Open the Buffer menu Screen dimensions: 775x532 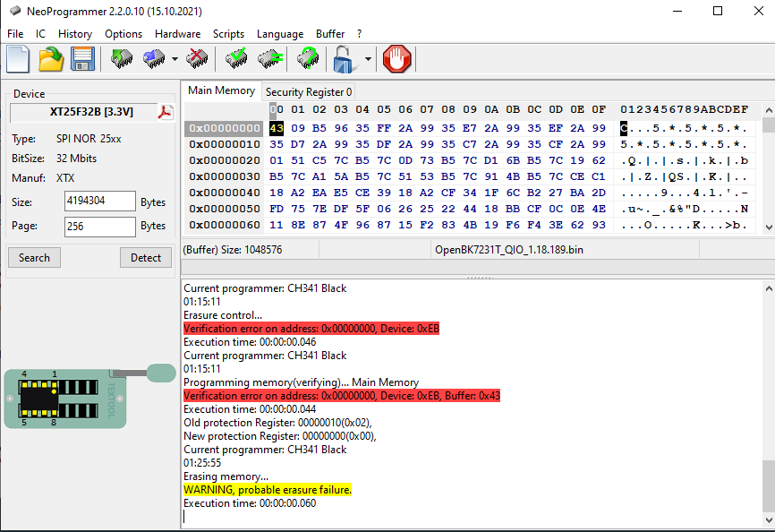(330, 34)
